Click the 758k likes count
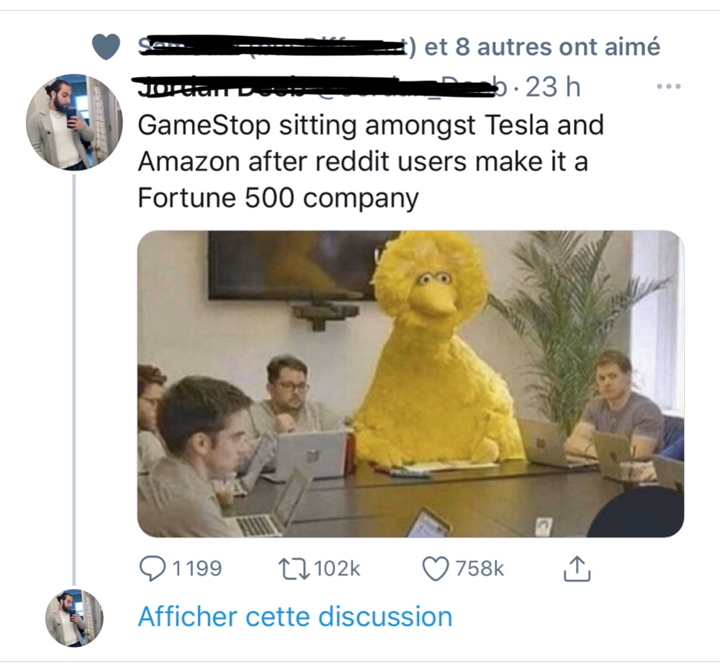 pyautogui.click(x=480, y=568)
